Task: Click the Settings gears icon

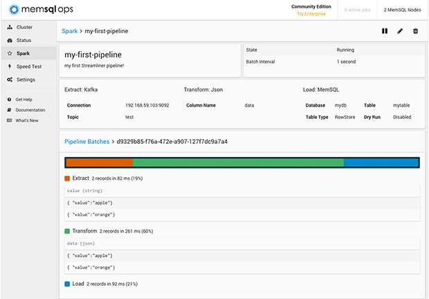Action: [10, 80]
